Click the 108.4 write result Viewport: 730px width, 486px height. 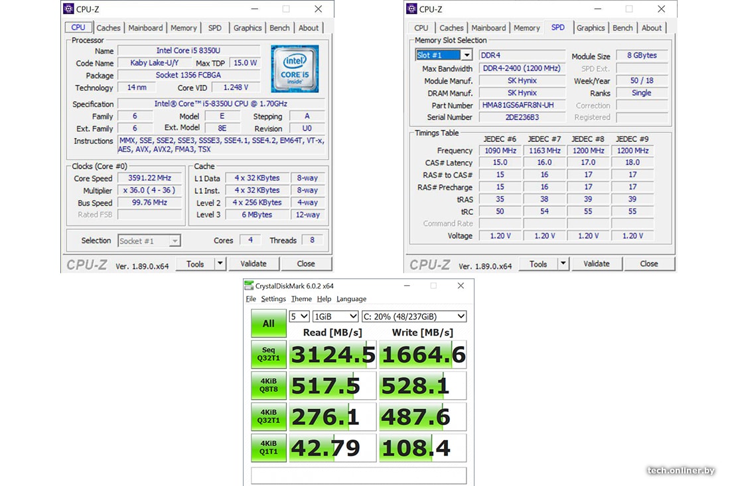point(423,448)
